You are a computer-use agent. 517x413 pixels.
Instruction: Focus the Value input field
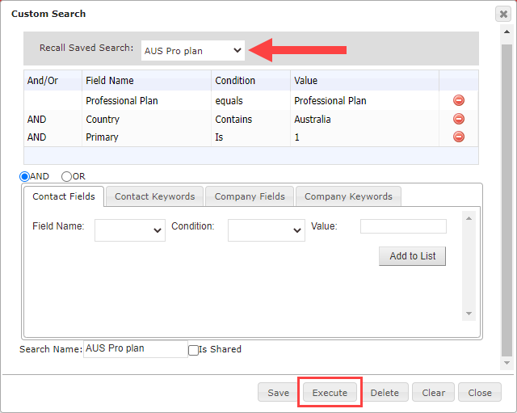(403, 226)
